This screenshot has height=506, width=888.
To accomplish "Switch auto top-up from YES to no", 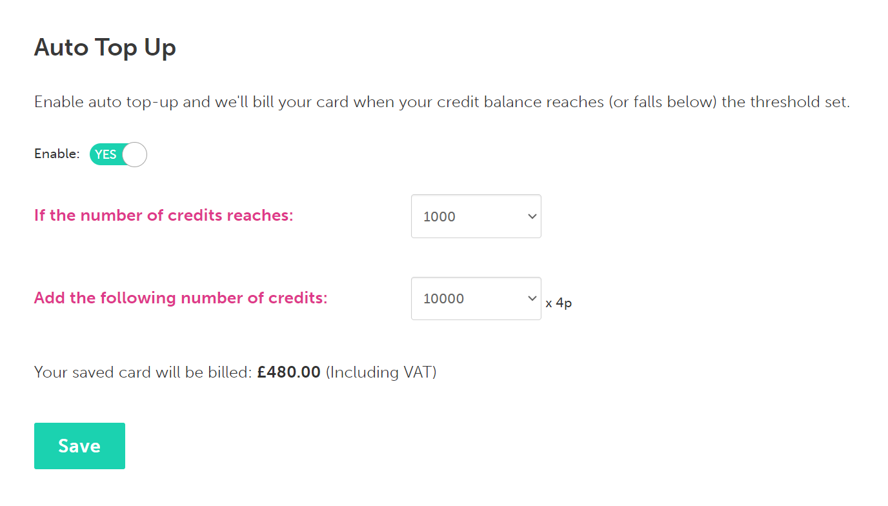I will pyautogui.click(x=117, y=154).
